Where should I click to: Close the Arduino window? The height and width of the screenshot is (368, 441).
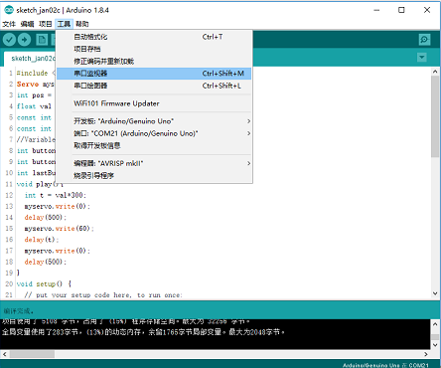tap(427, 10)
